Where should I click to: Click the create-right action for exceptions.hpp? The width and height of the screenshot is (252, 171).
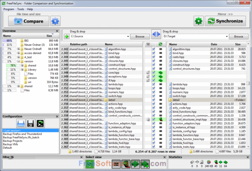click(x=160, y=76)
